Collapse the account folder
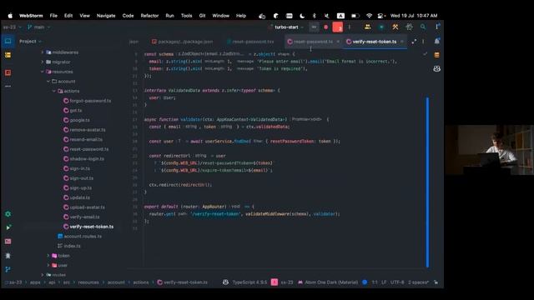This screenshot has height=300, width=534. pyautogui.click(x=48, y=82)
